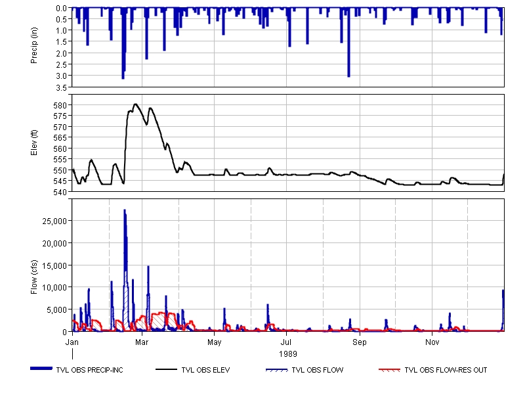Click the 'Mar' label on the time axis
The image size is (525, 412).
point(142,342)
